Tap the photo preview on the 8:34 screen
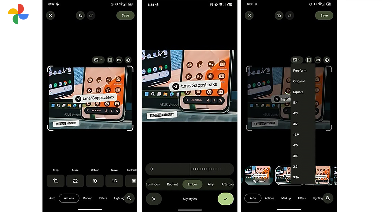This screenshot has height=212, width=382. coord(190,86)
